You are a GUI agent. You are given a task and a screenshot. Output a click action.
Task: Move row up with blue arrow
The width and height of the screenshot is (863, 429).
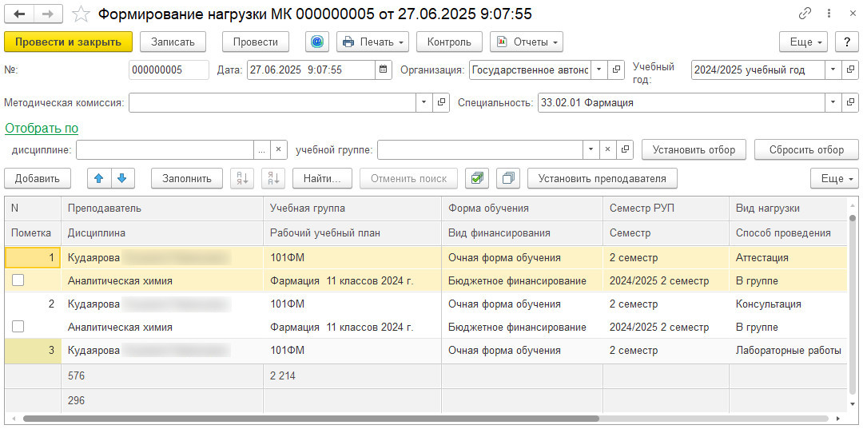point(99,178)
